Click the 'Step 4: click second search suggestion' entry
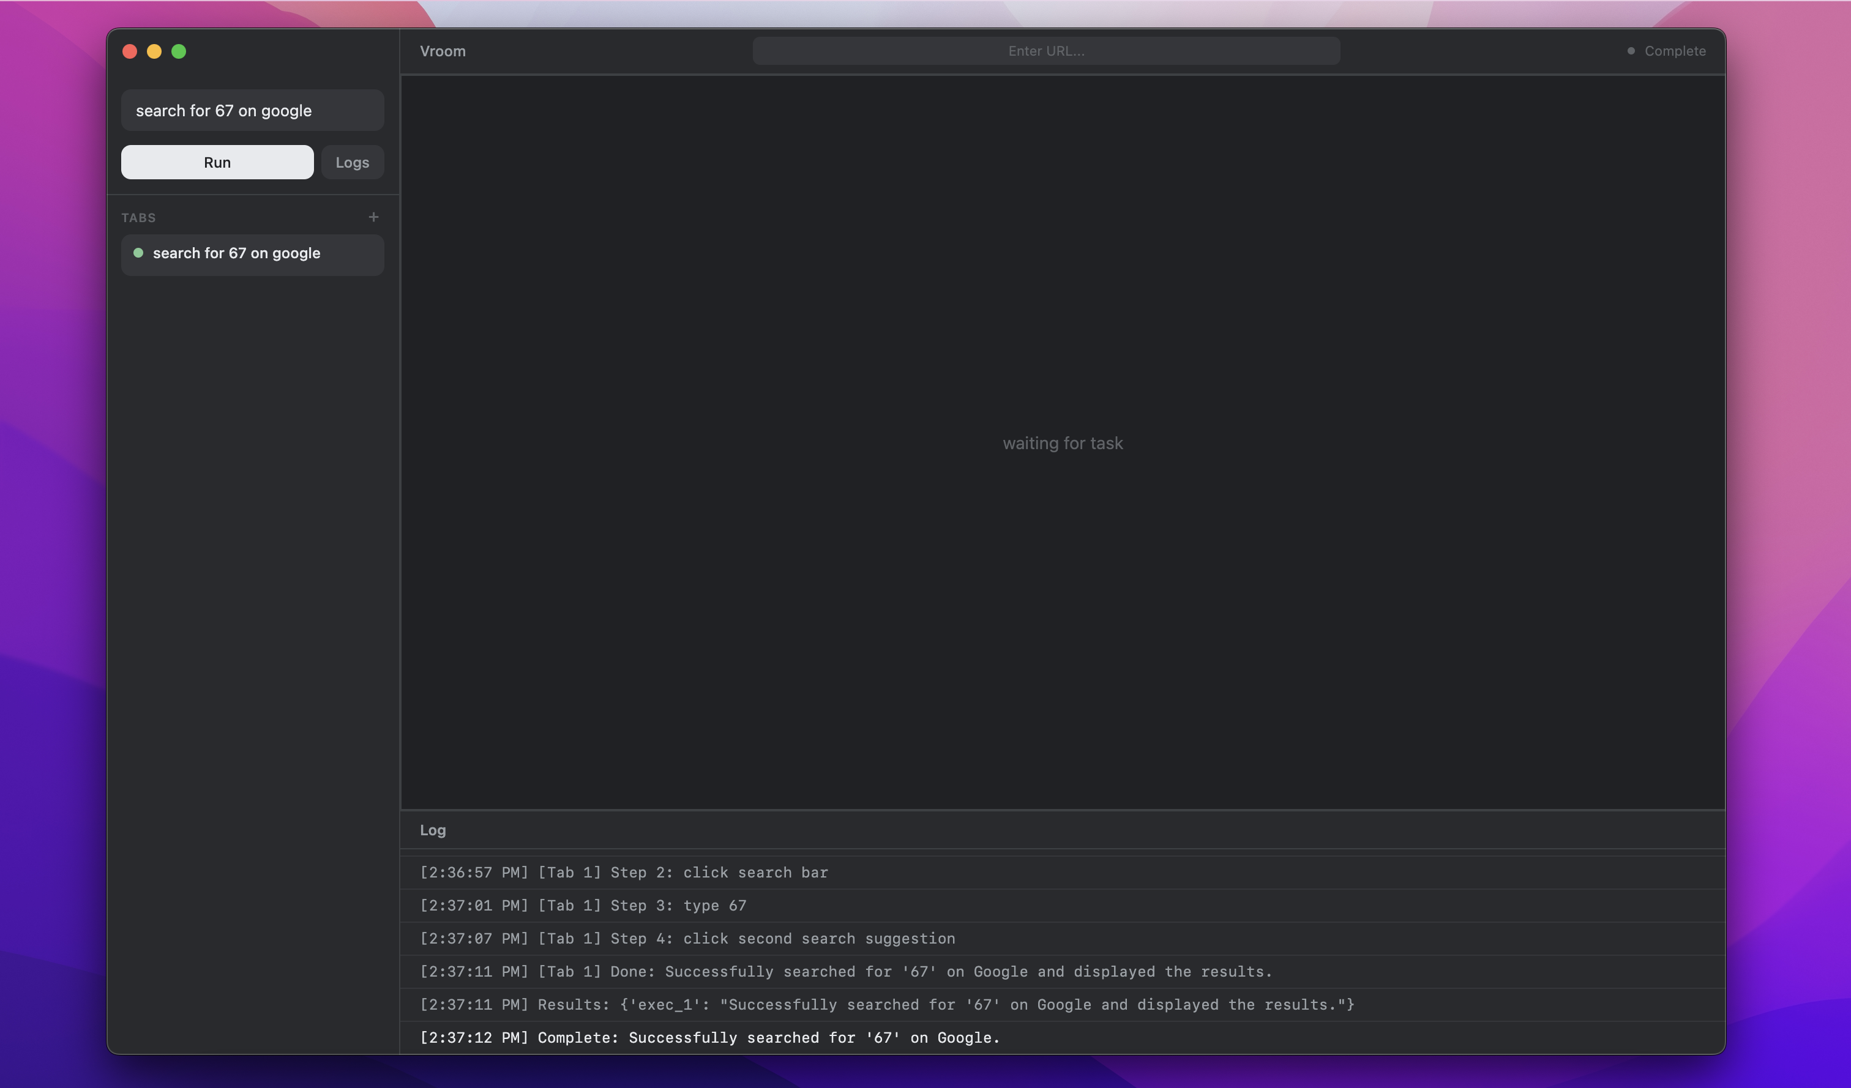Image resolution: width=1851 pixels, height=1088 pixels. 687,939
